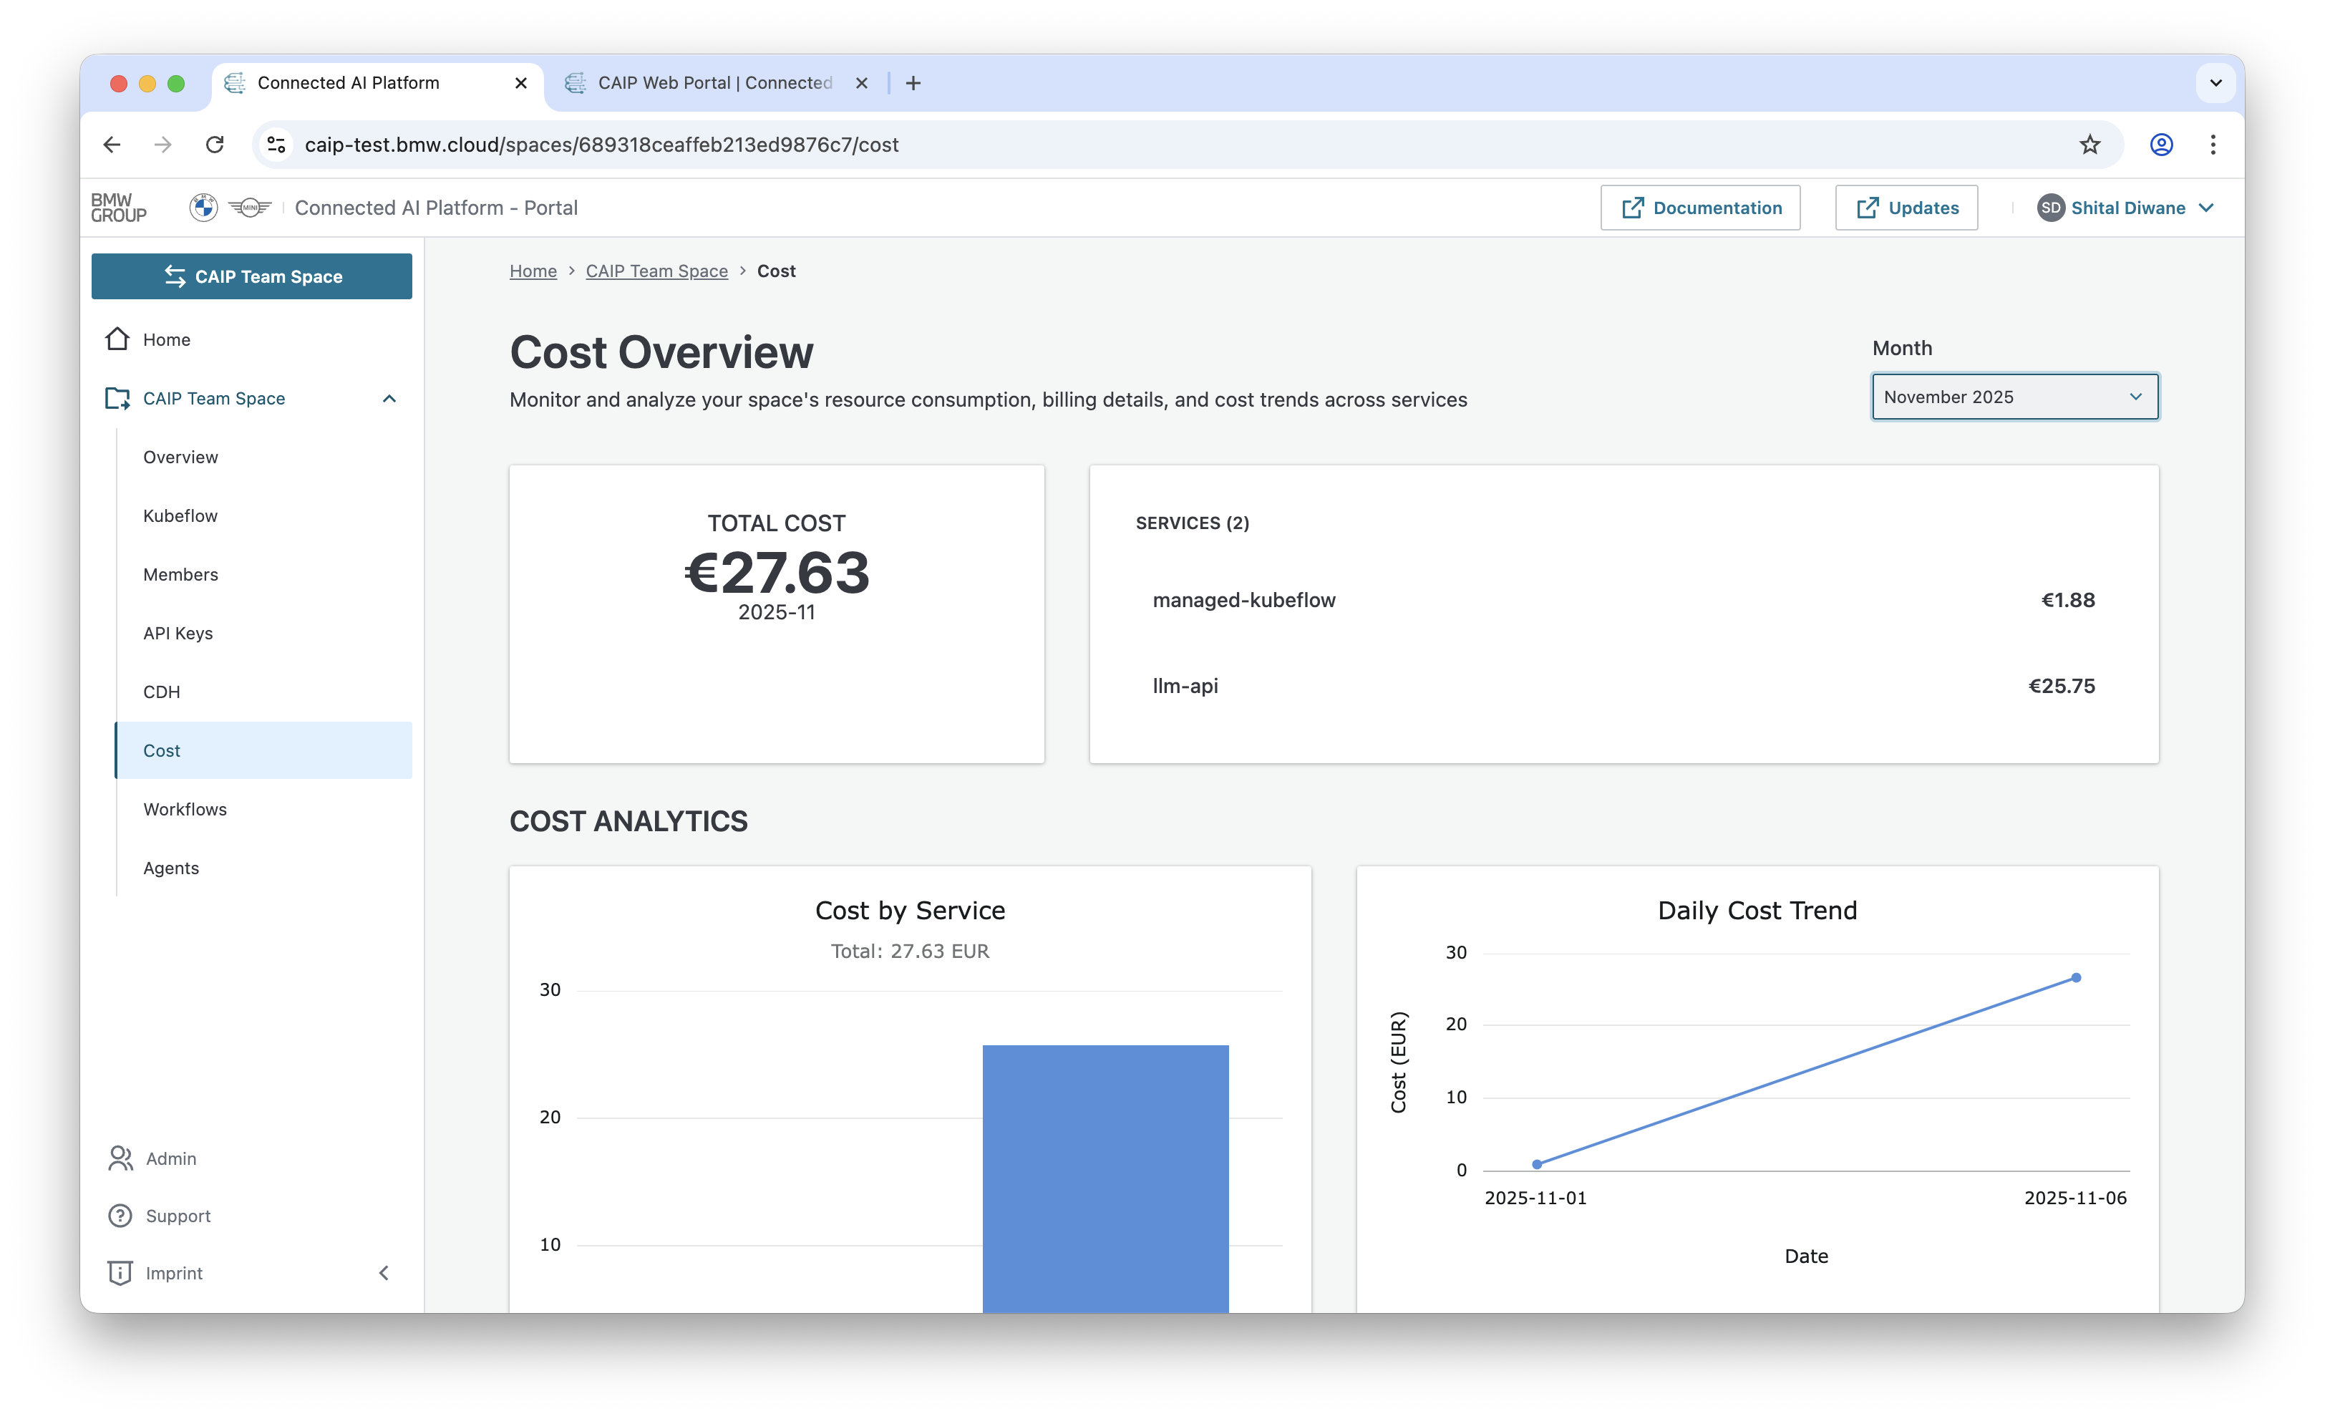Click the macOS yellow minimize window button
Image resolution: width=2325 pixels, height=1419 pixels.
(147, 83)
